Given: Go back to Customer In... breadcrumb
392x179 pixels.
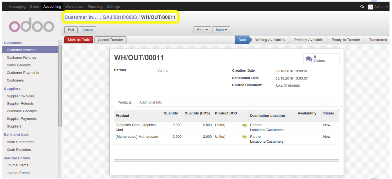Looking at the screenshot, I should tap(81, 17).
